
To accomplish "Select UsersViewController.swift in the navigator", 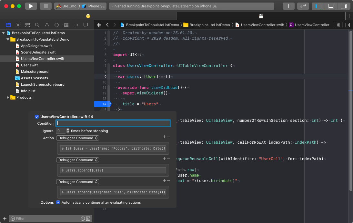I will click(x=43, y=59).
